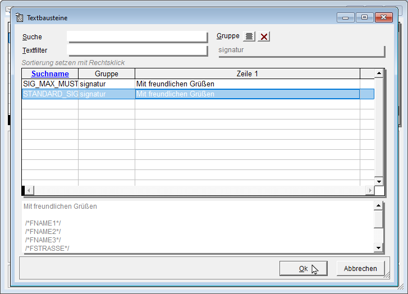Click the /*FNAME1*/ placeholder line in preview
This screenshot has width=408, height=294.
(x=43, y=223)
